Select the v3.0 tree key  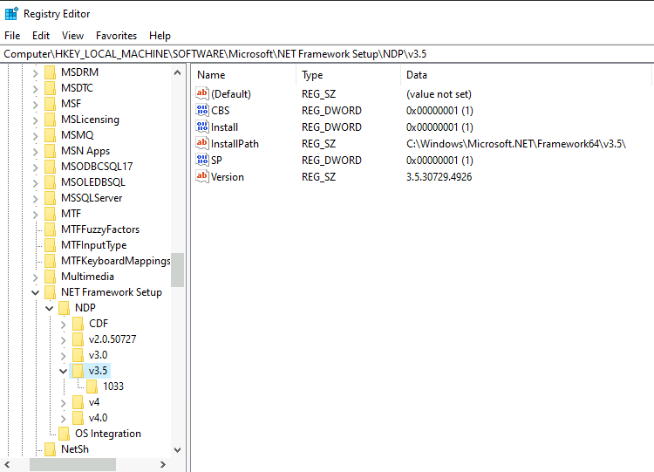click(98, 355)
